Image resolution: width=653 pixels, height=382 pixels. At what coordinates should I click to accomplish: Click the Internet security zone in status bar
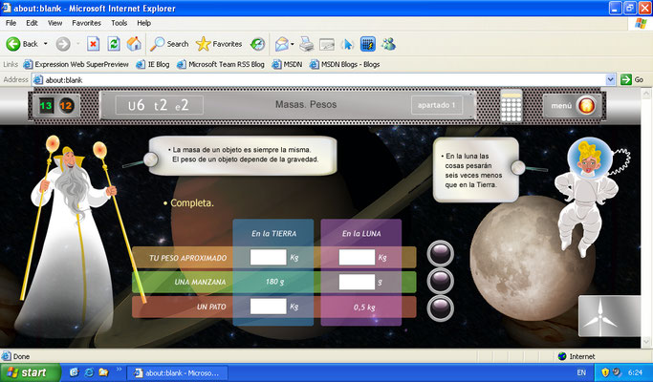(577, 356)
